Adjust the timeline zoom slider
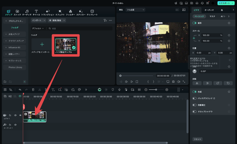 point(156,90)
